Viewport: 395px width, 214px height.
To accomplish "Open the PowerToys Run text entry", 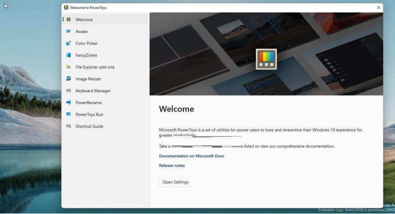I will pos(89,115).
